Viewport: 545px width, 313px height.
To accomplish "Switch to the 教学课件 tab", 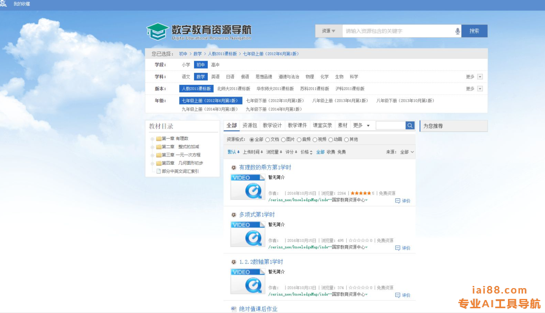I will click(x=297, y=125).
